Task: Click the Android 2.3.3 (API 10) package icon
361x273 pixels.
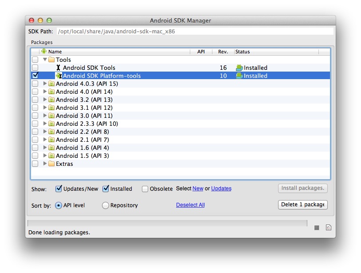Action: 51,124
